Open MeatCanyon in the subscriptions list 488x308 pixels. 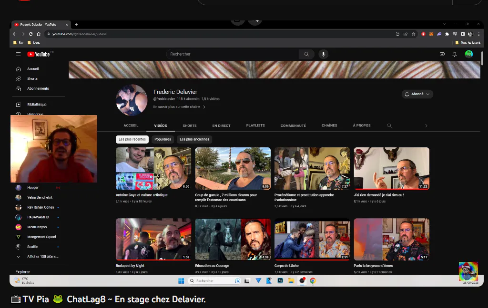coord(37,227)
